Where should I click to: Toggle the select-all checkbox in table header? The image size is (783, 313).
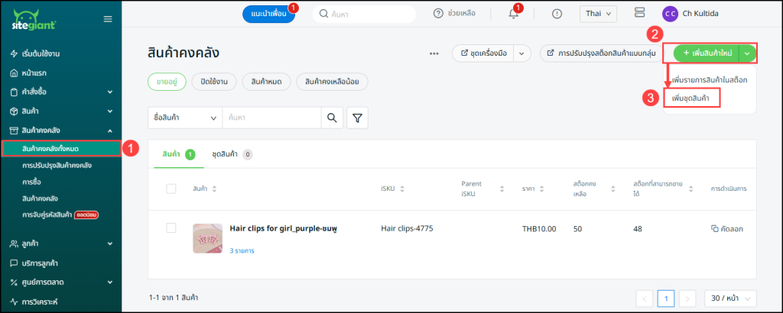point(171,189)
